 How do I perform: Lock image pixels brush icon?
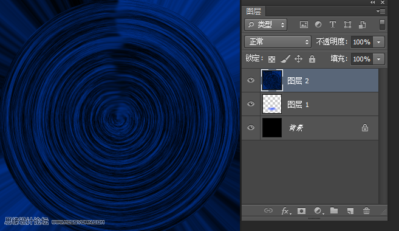pyautogui.click(x=285, y=59)
